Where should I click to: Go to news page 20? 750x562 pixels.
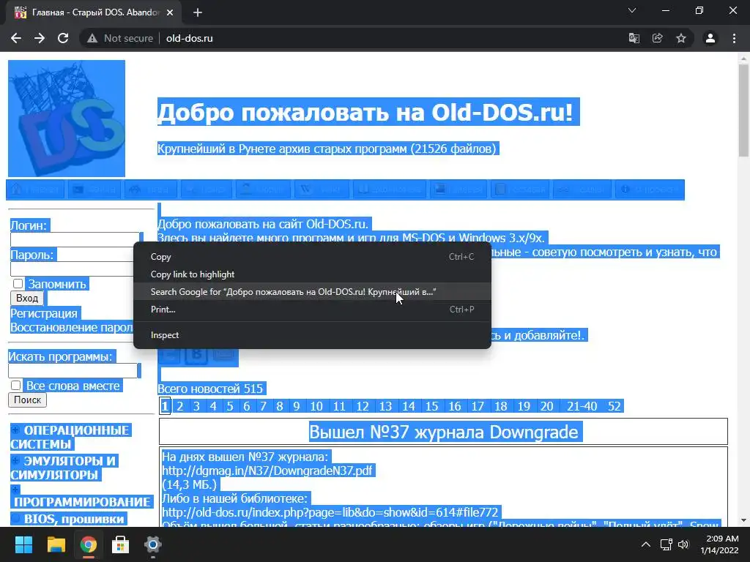[546, 406]
